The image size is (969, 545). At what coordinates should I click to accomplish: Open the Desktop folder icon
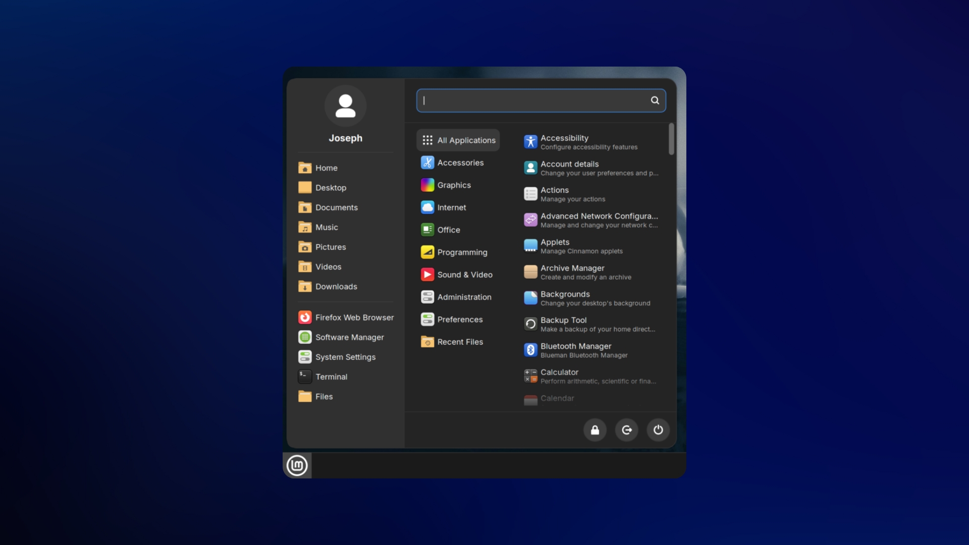click(x=305, y=187)
